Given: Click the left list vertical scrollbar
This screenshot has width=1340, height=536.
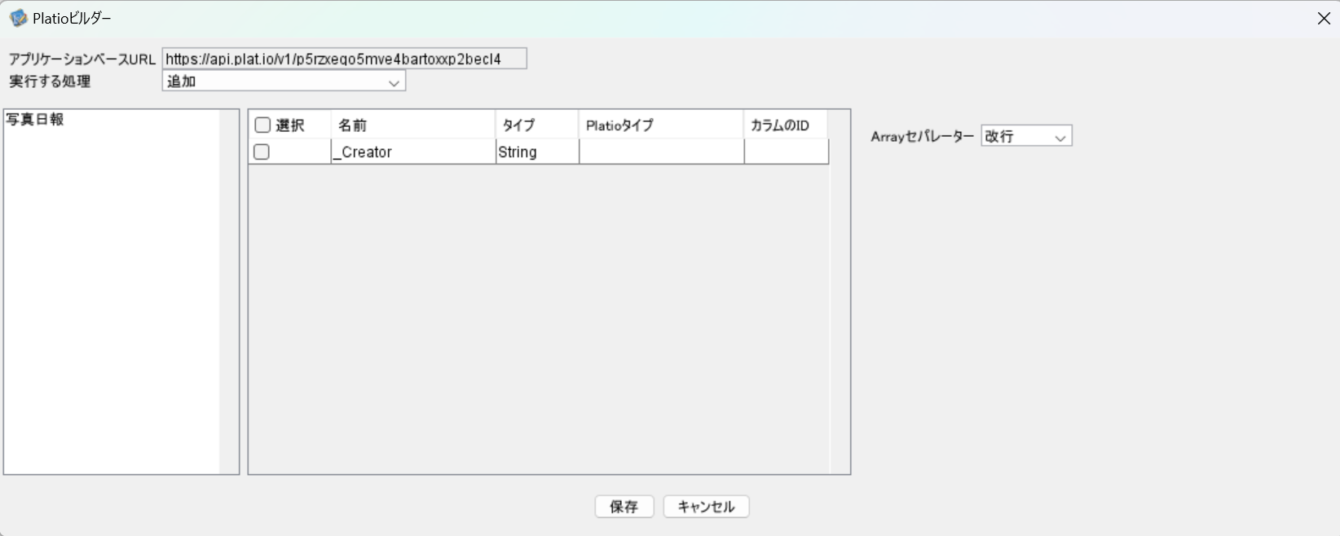Looking at the screenshot, I should (229, 292).
